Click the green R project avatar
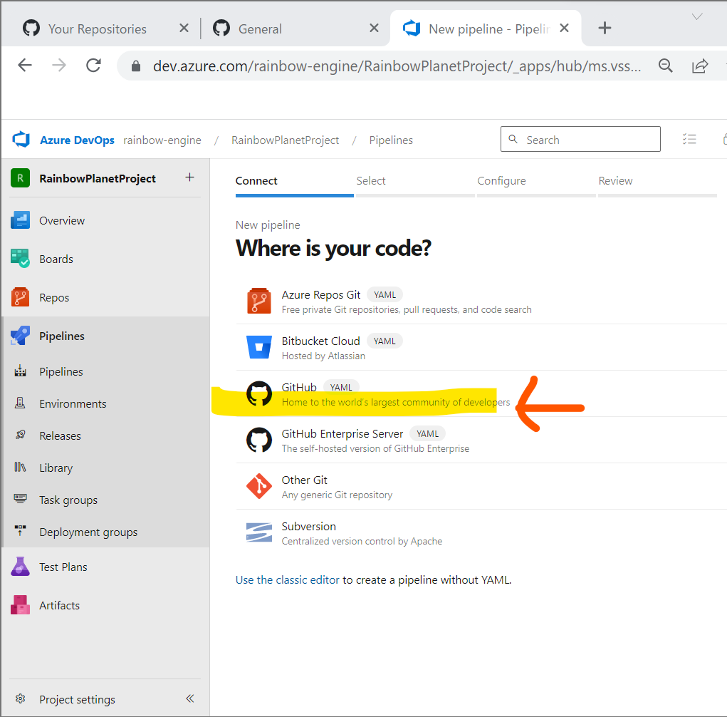The image size is (727, 717). click(x=21, y=177)
